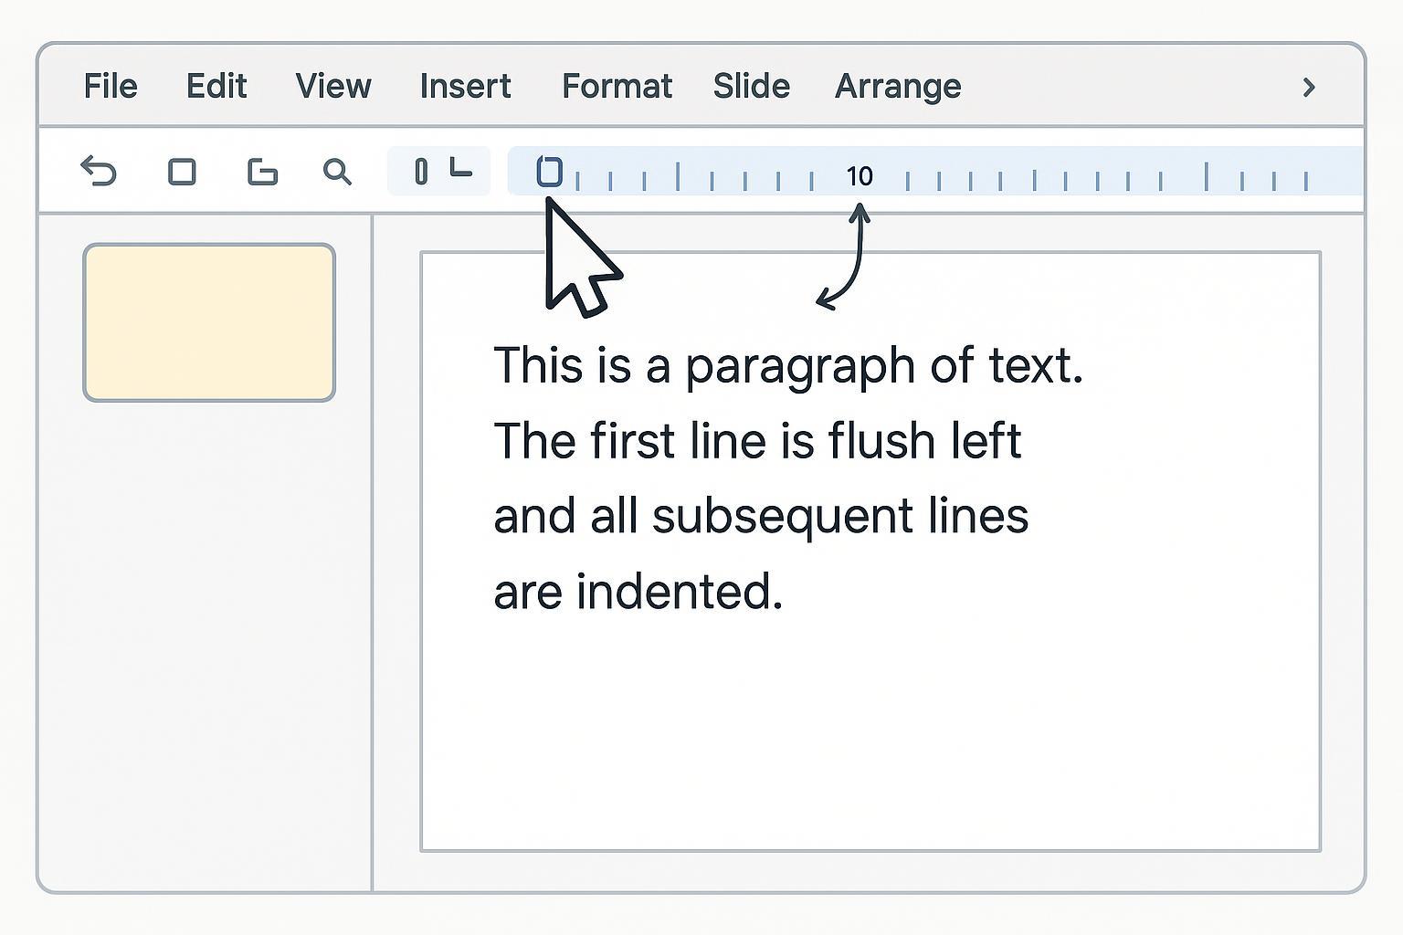The image size is (1403, 935).
Task: Open the Format menu
Action: (x=617, y=87)
